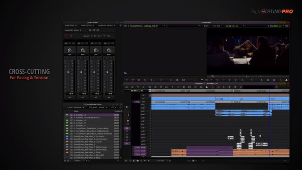This screenshot has width=302, height=170.
Task: Click the red record button in Audio Mixer
Action: pos(66,36)
